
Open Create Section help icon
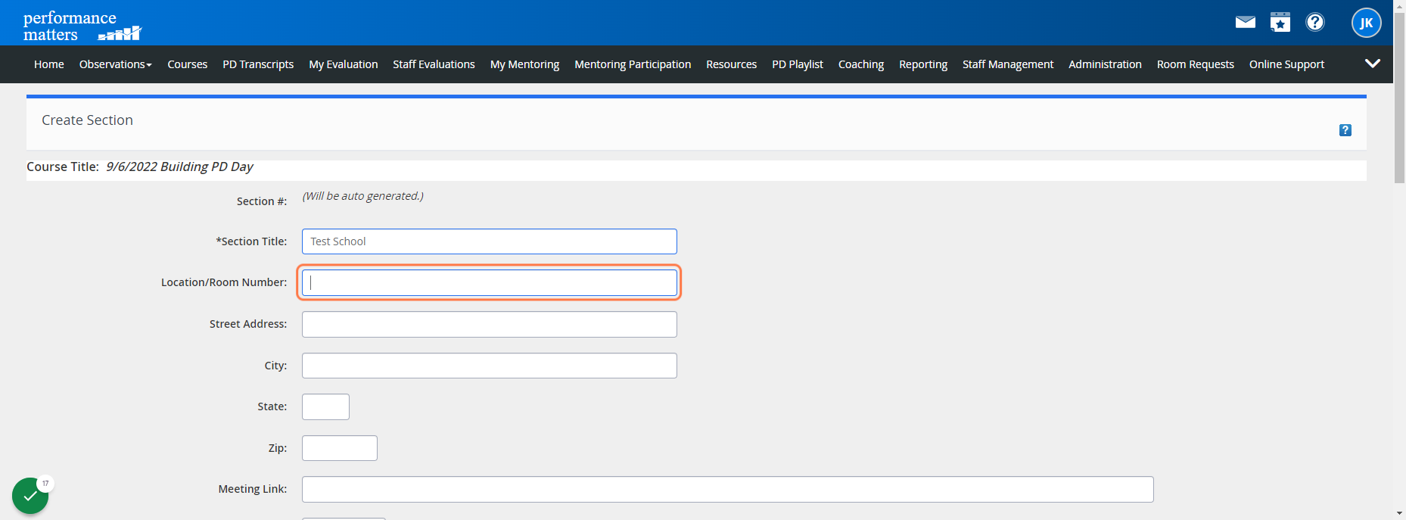pos(1345,130)
